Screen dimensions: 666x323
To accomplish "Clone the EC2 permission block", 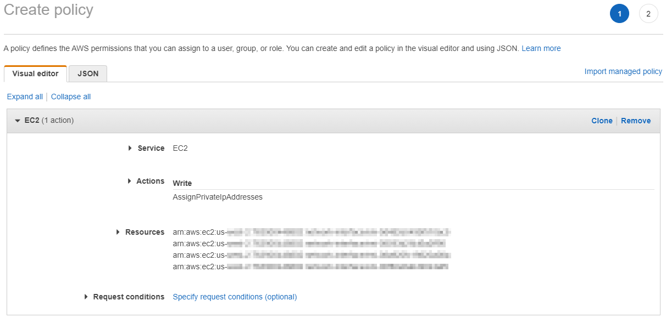I will tap(602, 121).
